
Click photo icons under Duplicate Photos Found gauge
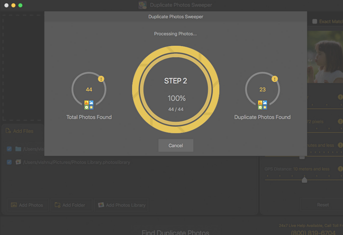(263, 105)
